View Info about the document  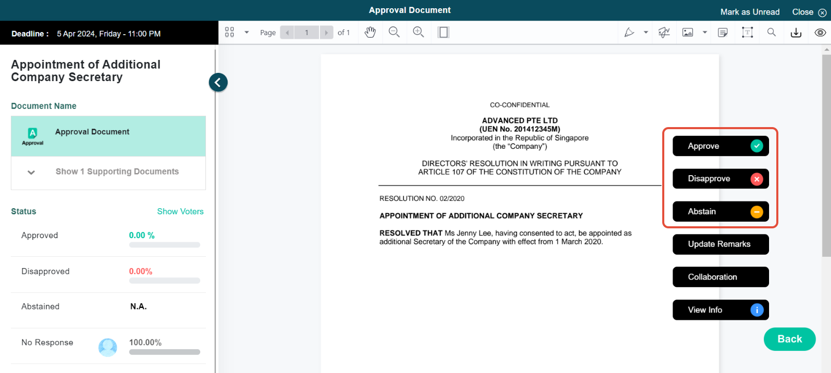(x=721, y=310)
